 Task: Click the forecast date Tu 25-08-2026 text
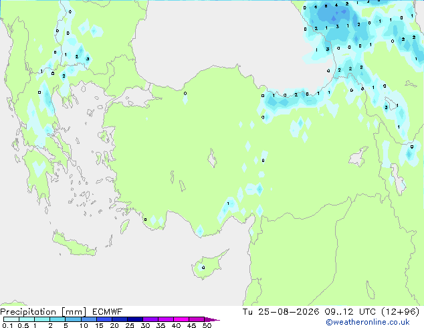click(x=281, y=312)
